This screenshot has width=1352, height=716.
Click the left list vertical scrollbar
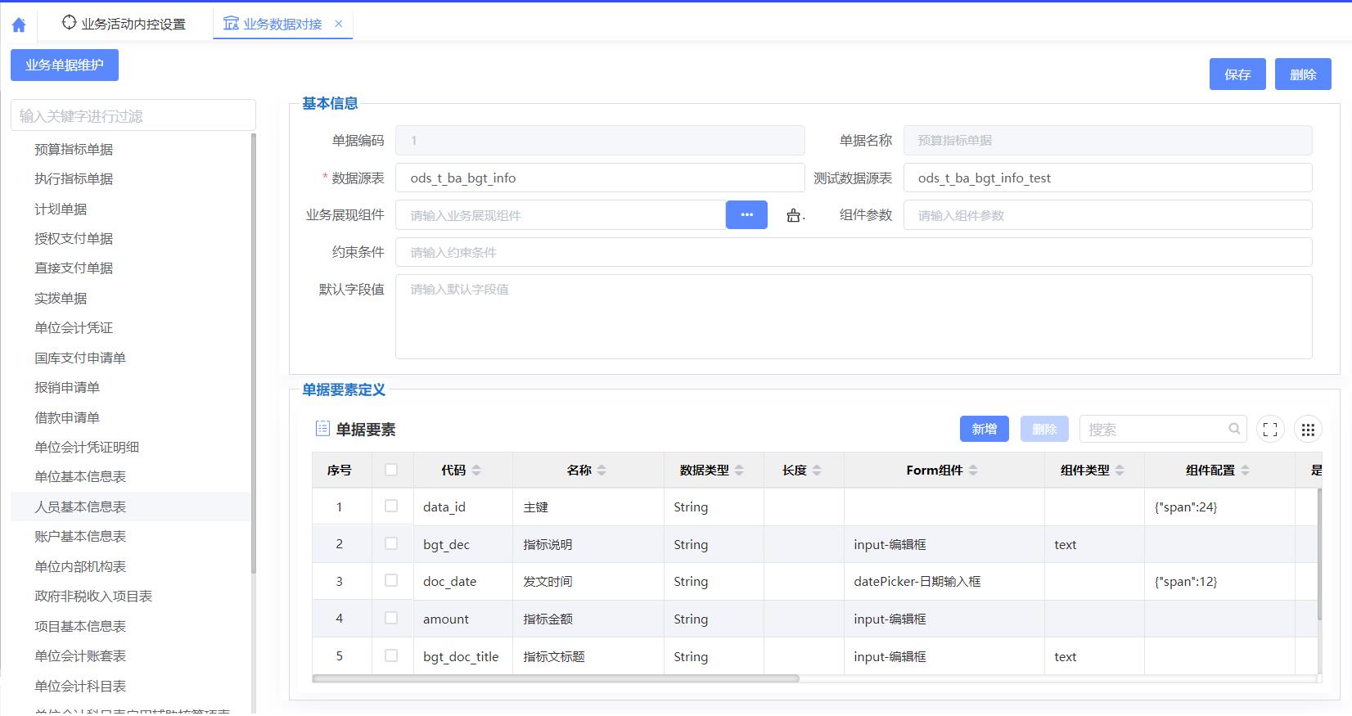[x=254, y=353]
